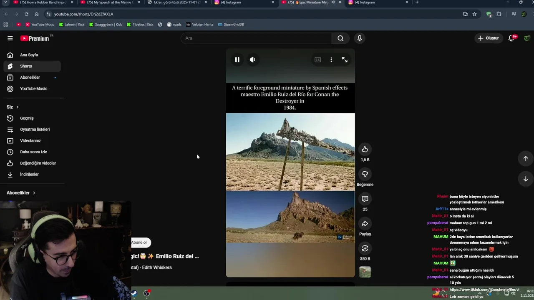Expand the Siz section
This screenshot has width=534, height=300.
pyautogui.click(x=13, y=107)
